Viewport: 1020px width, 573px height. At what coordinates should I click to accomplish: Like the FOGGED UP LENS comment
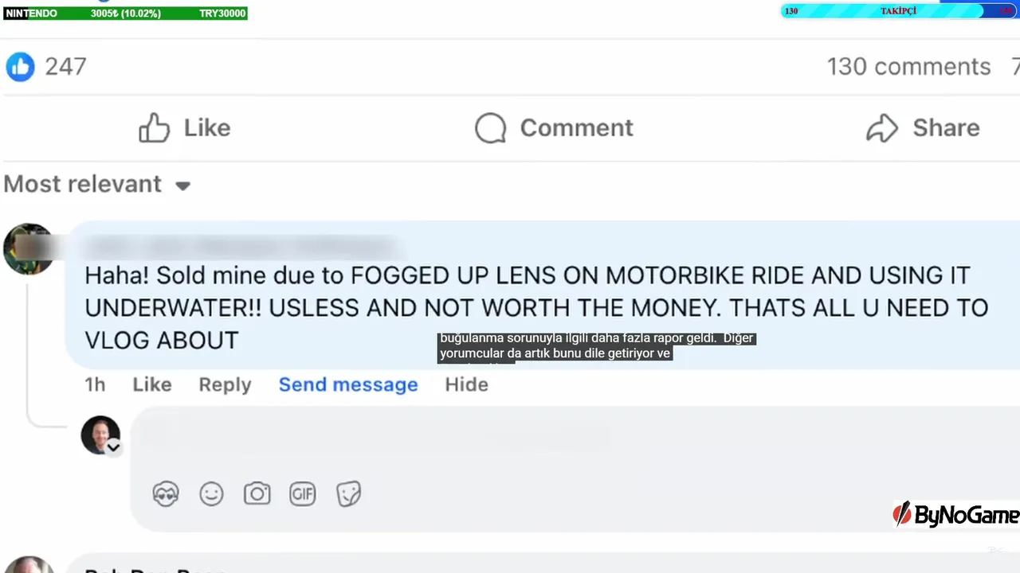[x=152, y=385]
